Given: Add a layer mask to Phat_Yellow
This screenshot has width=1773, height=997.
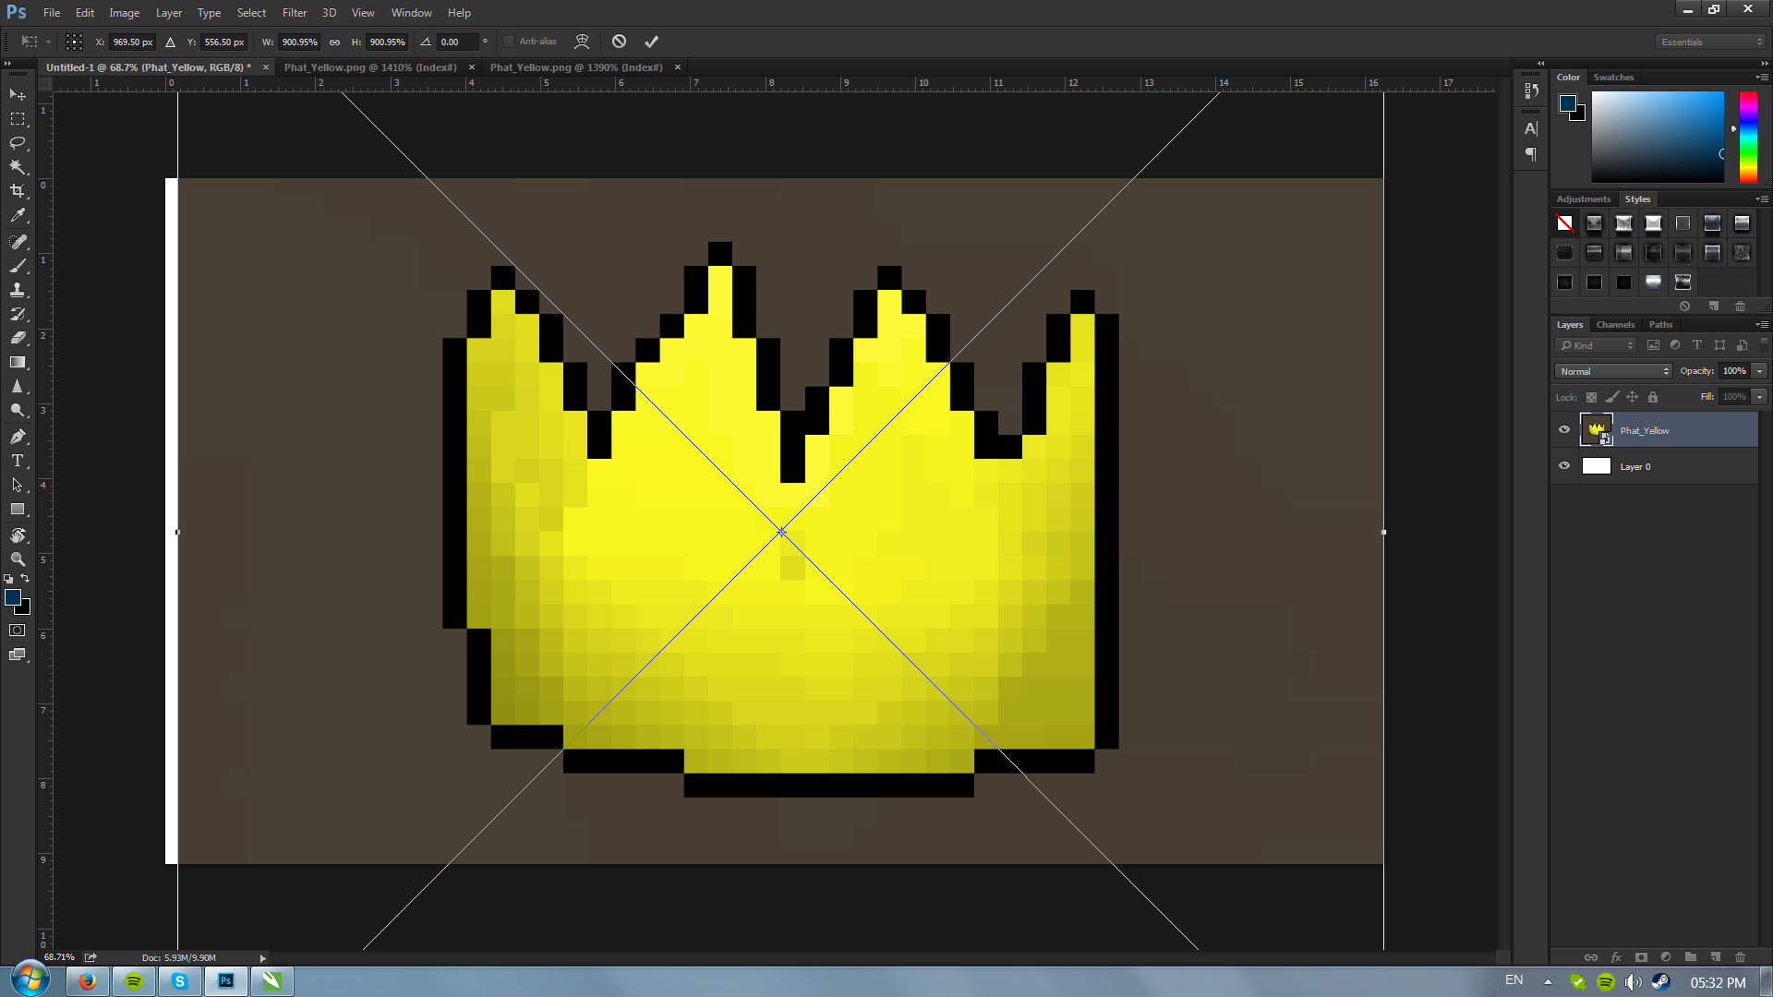Looking at the screenshot, I should pyautogui.click(x=1641, y=957).
